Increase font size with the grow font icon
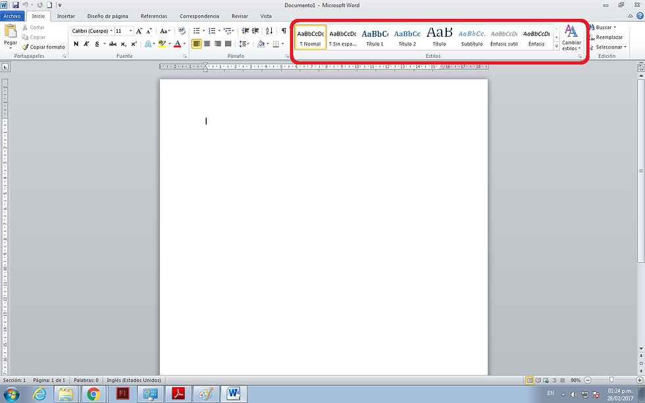This screenshot has width=645, height=403. point(139,31)
